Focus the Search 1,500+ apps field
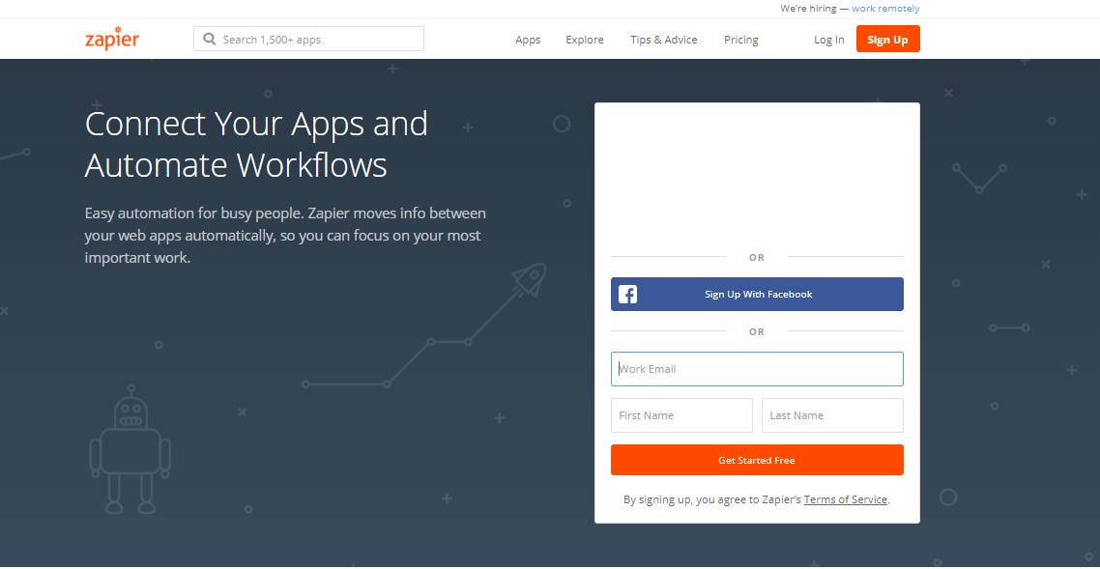 [308, 40]
